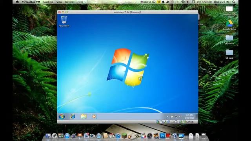
Task: Open the View menu
Action: tap(59, 2)
